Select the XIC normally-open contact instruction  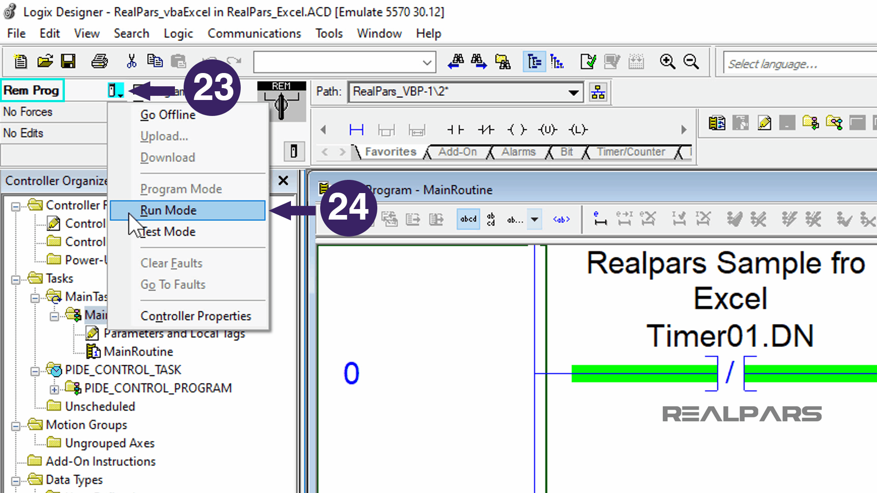[x=455, y=130]
